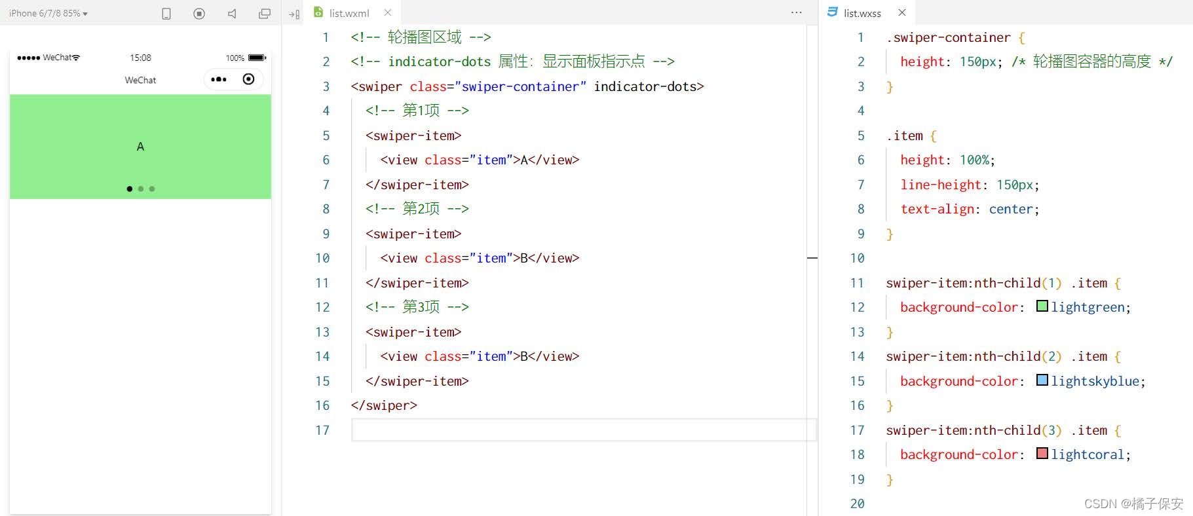This screenshot has width=1193, height=516.
Task: Click 'line-height' property in wxss
Action: click(941, 185)
